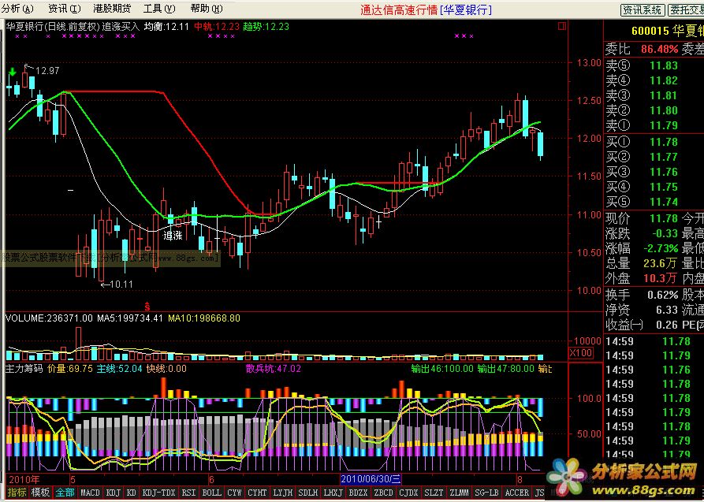Select the KDJ-TDX indicator tab
704x502 pixels.
point(158,493)
